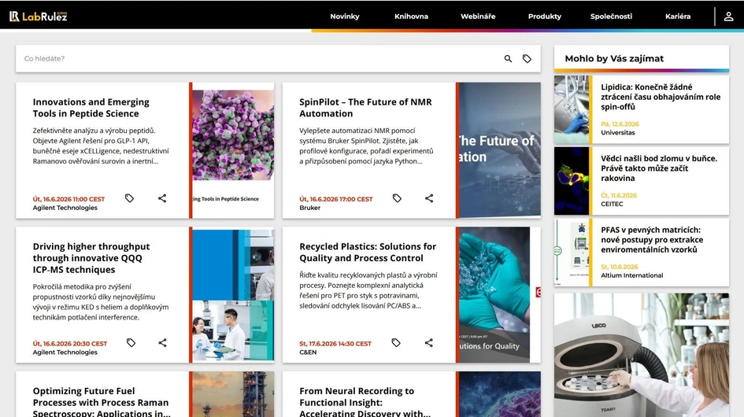Viewport: 744px width, 417px height.
Task: Click 'St, 17.6.2026 14:30 CEST' date
Action: [x=335, y=344]
